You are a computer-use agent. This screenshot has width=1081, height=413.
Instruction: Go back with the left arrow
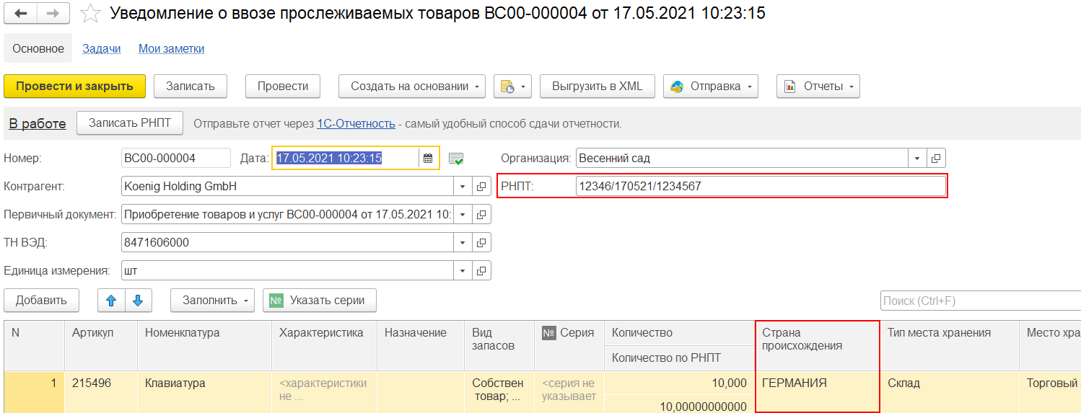pyautogui.click(x=20, y=13)
